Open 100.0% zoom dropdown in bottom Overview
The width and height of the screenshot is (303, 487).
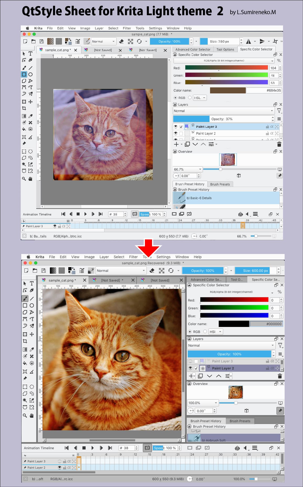tap(203, 403)
